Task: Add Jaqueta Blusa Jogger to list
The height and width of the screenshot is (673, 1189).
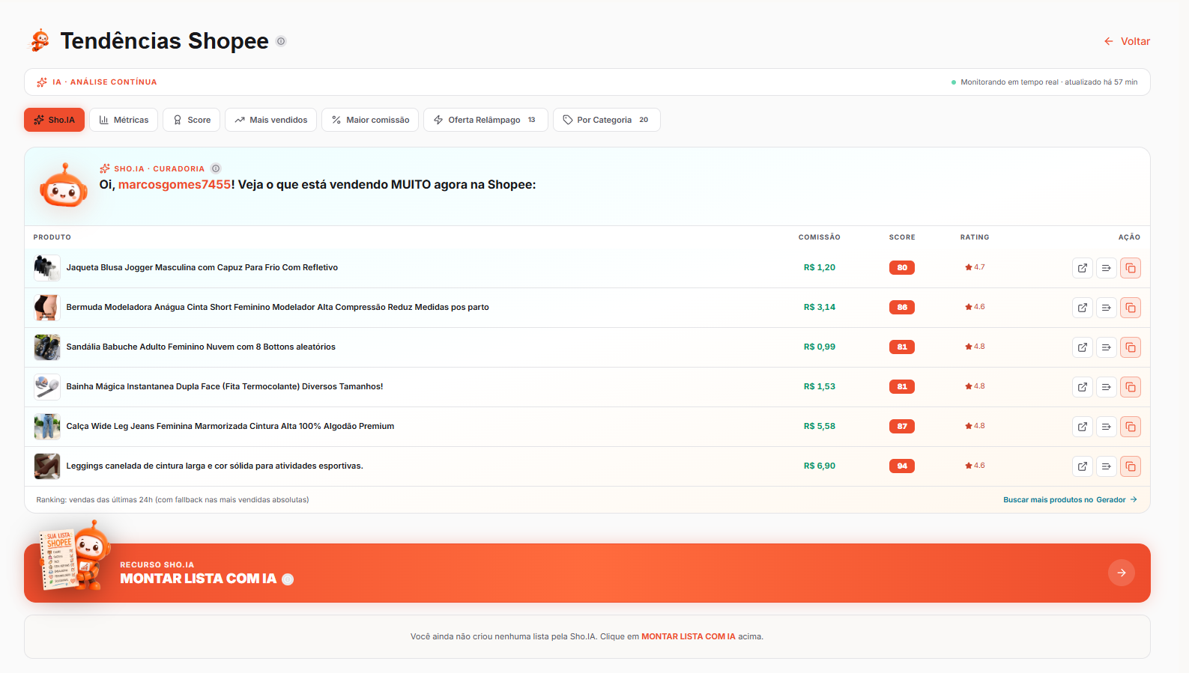Action: click(1107, 268)
